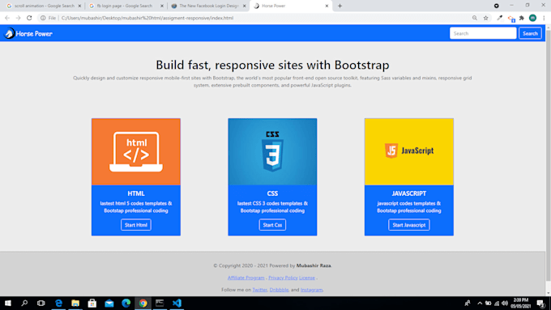Close the scroll animation tab
The image size is (551, 310).
[x=79, y=6]
